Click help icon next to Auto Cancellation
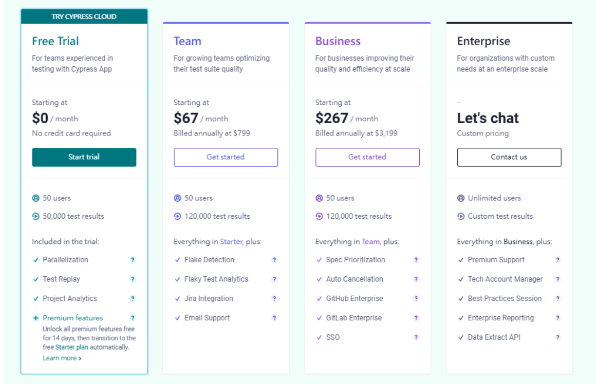The height and width of the screenshot is (384, 596). pyautogui.click(x=416, y=279)
